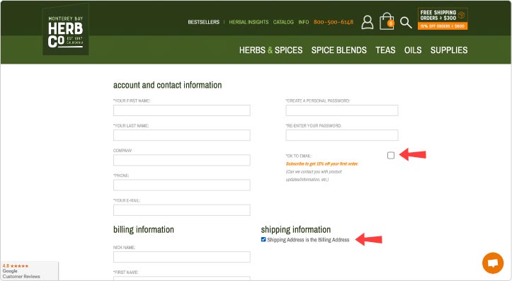Image resolution: width=512 pixels, height=281 pixels.
Task: Check the OK to Email checkbox
Action: tap(391, 155)
